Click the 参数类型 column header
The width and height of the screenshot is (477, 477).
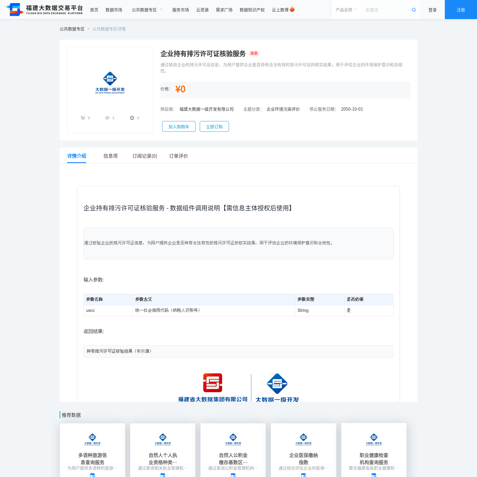(x=320, y=299)
